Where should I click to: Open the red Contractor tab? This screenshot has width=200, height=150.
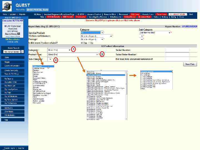(x=81, y=17)
